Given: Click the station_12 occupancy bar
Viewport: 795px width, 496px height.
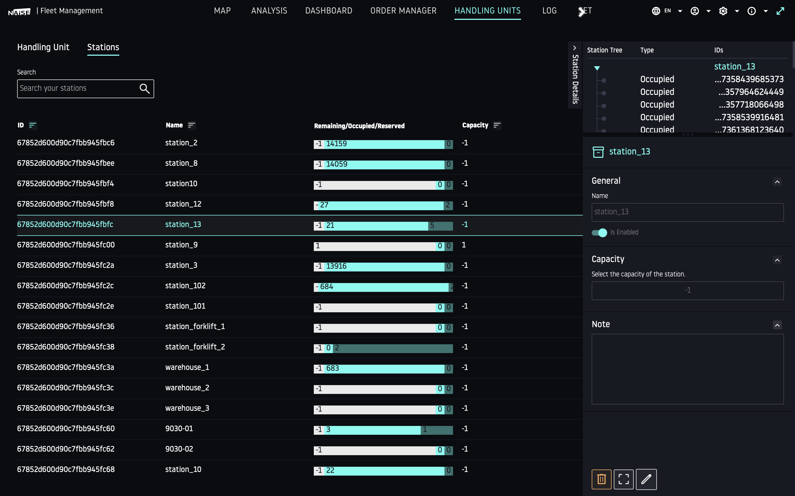Looking at the screenshot, I should tap(383, 205).
